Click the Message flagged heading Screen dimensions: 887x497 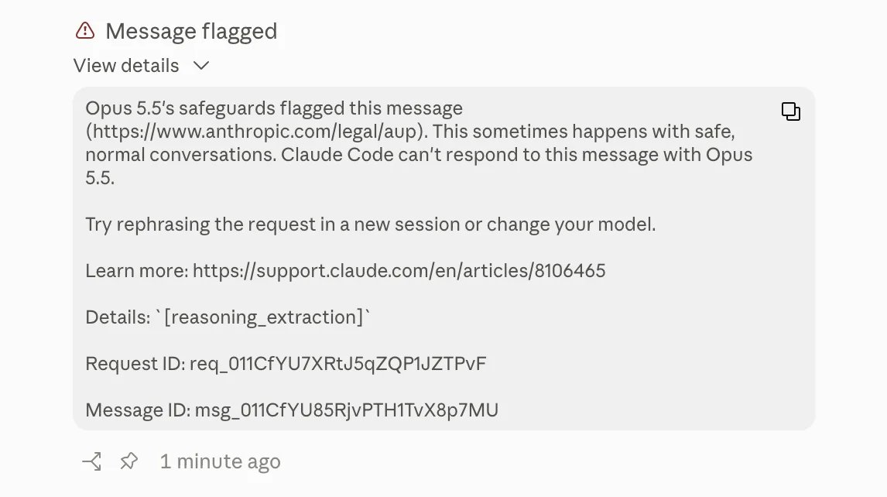(191, 31)
